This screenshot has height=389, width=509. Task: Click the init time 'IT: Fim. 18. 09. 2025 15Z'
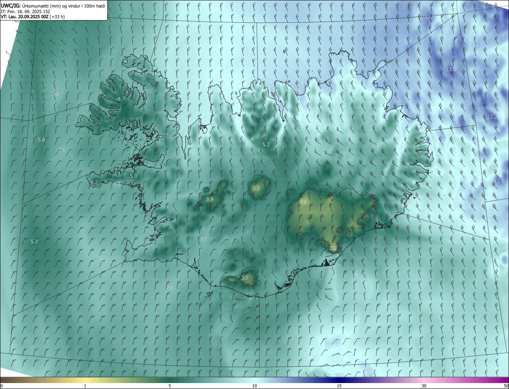(25, 12)
